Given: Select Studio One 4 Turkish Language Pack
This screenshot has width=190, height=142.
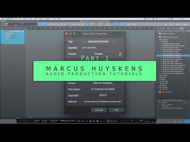Looking at the screenshot, I should coord(173,73).
